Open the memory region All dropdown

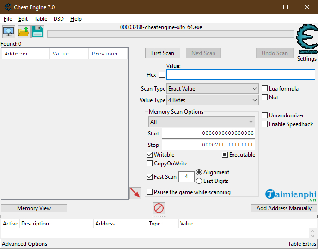[x=202, y=122]
